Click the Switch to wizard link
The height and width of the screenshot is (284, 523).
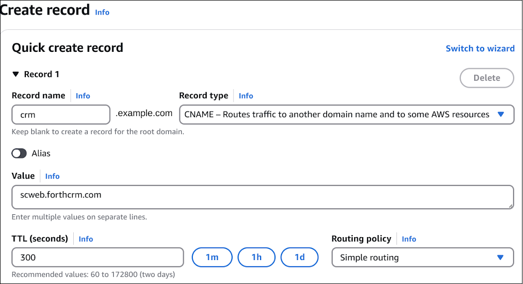pos(480,48)
